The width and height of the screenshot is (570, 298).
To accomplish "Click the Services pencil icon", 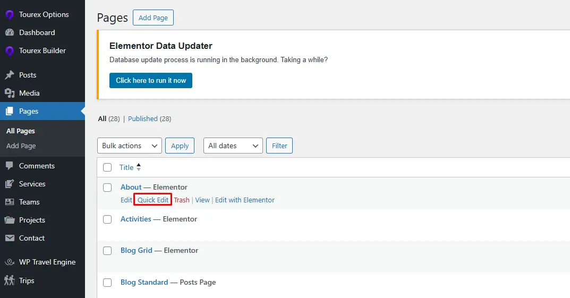I will tap(10, 184).
